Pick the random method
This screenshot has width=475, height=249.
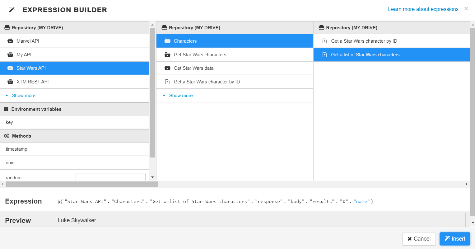[14, 178]
